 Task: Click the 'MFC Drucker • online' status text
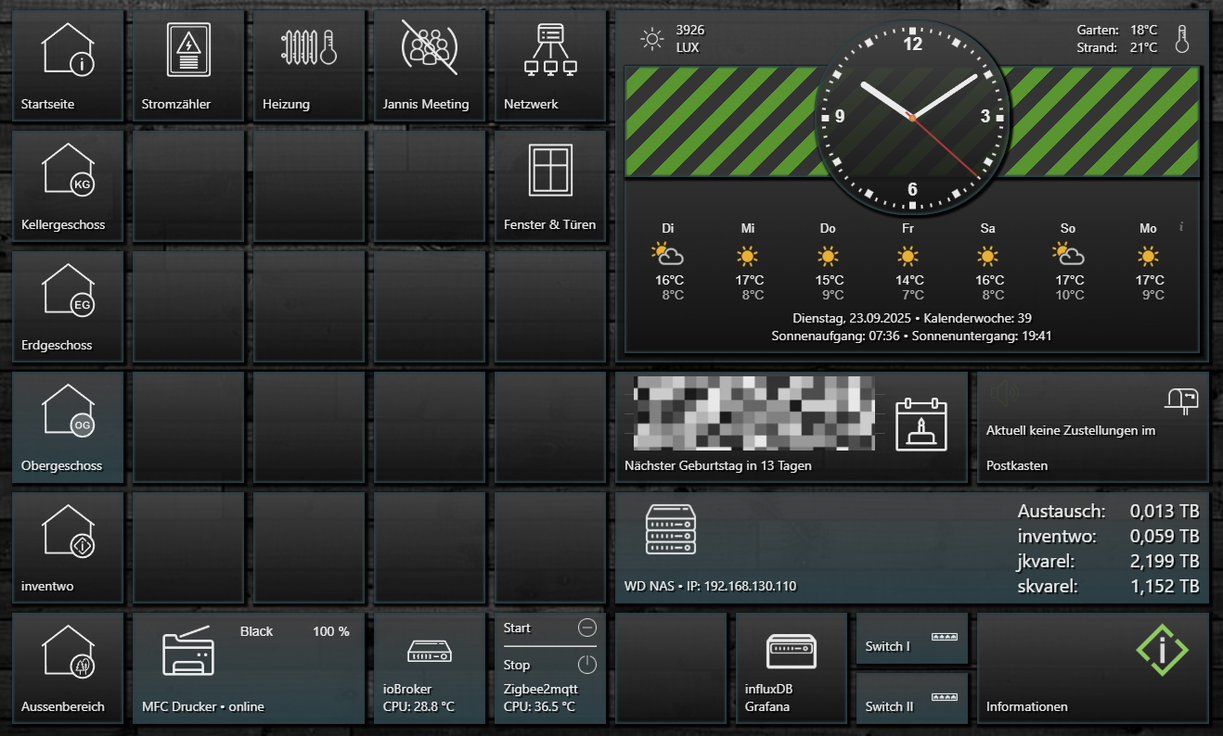[x=203, y=706]
